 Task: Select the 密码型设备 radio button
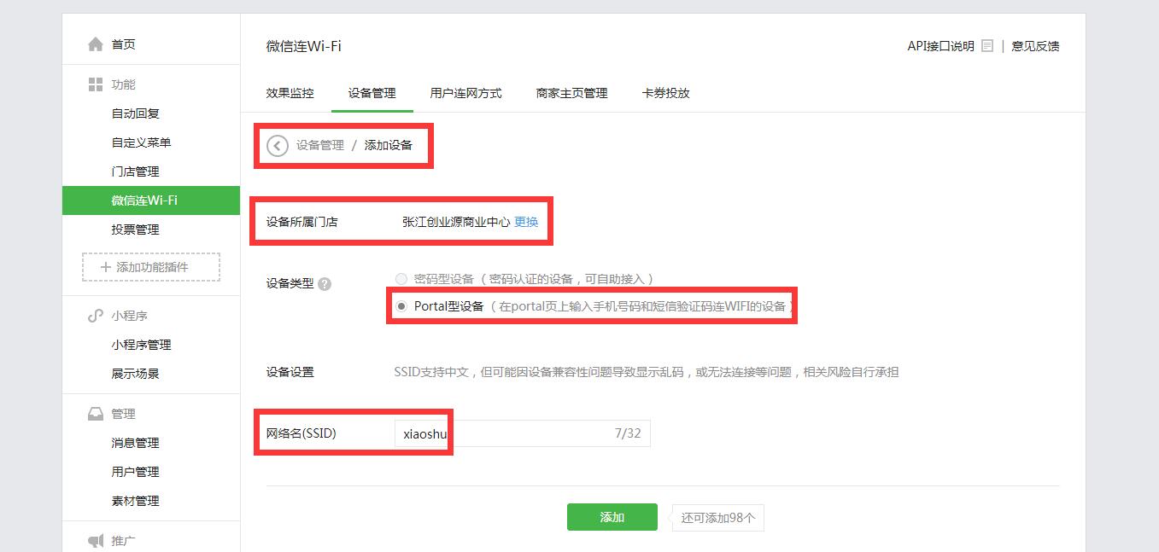click(401, 279)
